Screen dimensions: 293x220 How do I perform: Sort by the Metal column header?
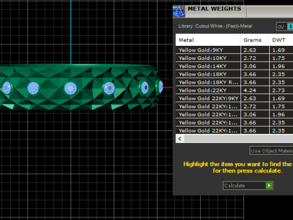[x=208, y=40]
